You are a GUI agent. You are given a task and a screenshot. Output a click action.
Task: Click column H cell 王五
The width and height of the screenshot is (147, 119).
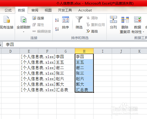tap(84, 62)
